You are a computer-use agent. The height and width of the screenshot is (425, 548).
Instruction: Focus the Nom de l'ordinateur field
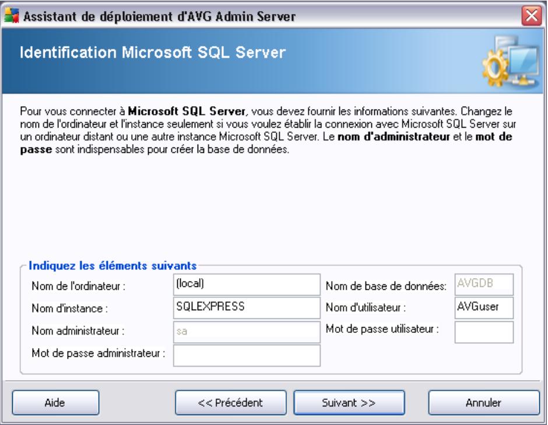click(247, 284)
